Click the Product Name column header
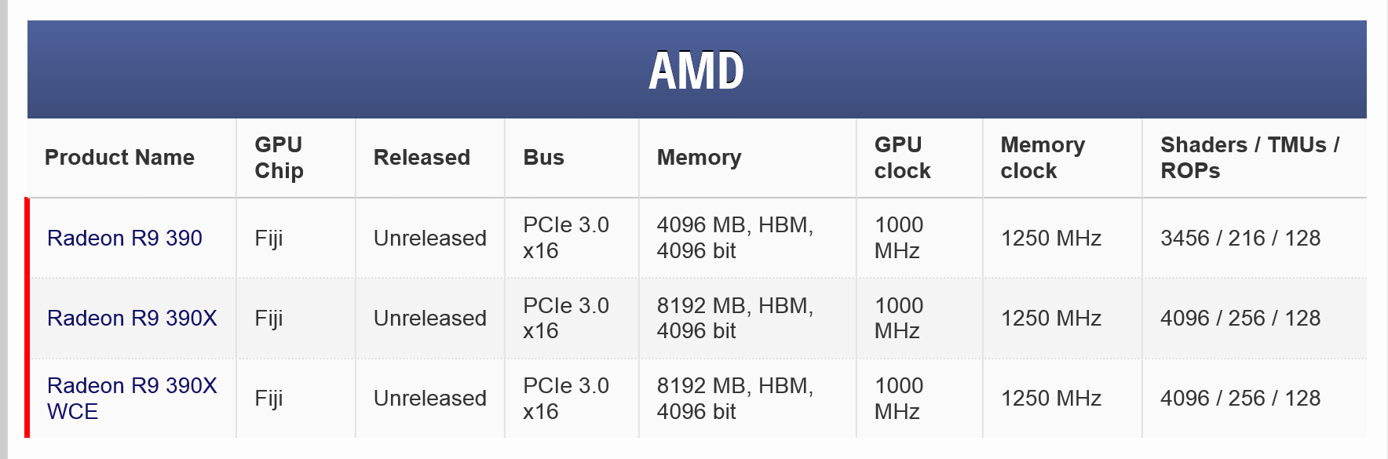The width and height of the screenshot is (1388, 459). coord(119,158)
